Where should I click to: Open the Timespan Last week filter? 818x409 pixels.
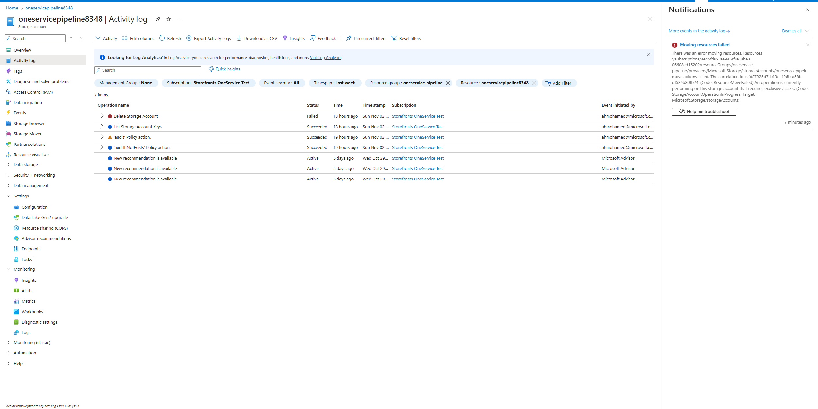click(335, 83)
